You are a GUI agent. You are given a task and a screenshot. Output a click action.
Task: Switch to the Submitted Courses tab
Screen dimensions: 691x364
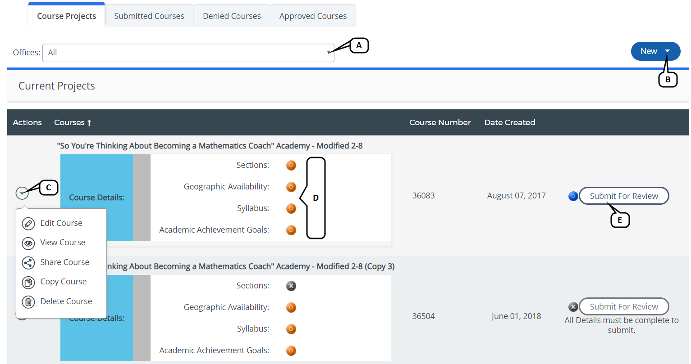[149, 16]
